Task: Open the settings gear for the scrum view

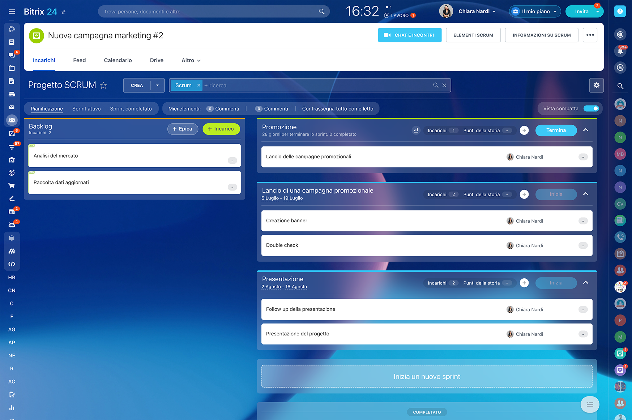Action: pos(596,85)
